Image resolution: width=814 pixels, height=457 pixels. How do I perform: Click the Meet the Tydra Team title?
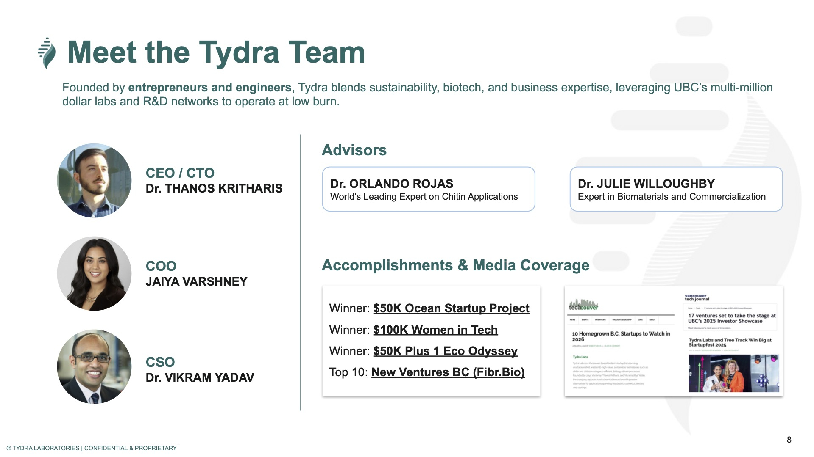[x=216, y=52]
